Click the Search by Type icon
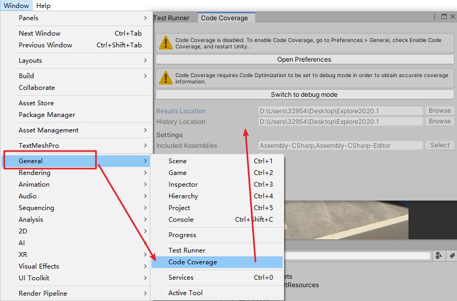The height and width of the screenshot is (301, 457). tap(439, 256)
